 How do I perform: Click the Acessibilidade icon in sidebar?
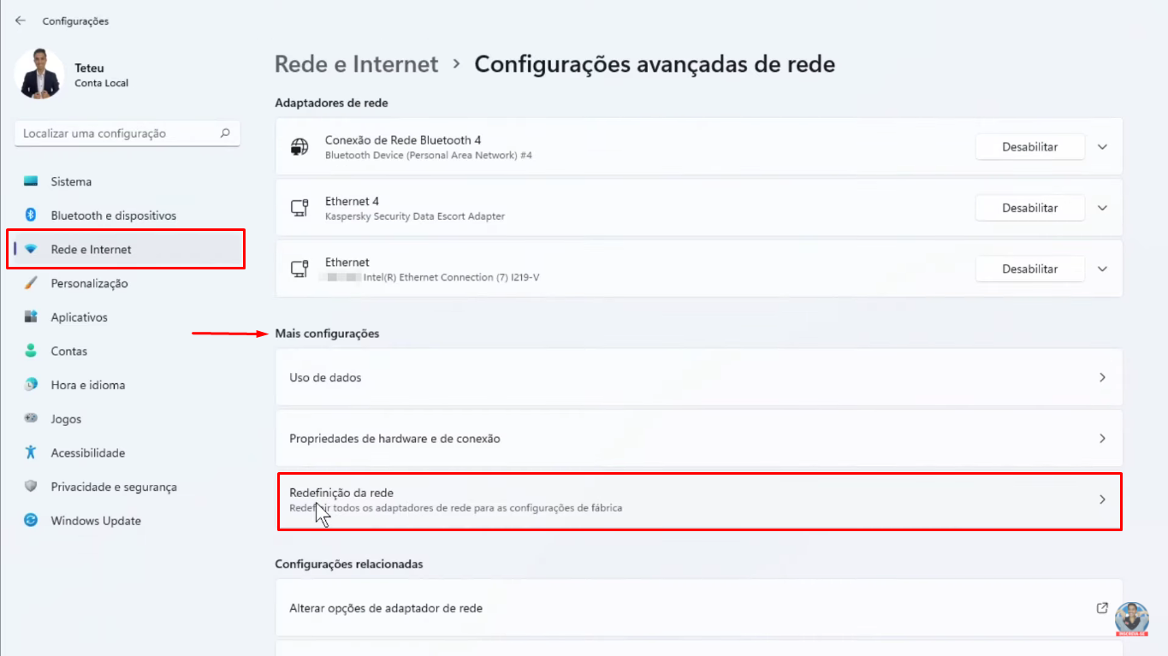pos(31,452)
